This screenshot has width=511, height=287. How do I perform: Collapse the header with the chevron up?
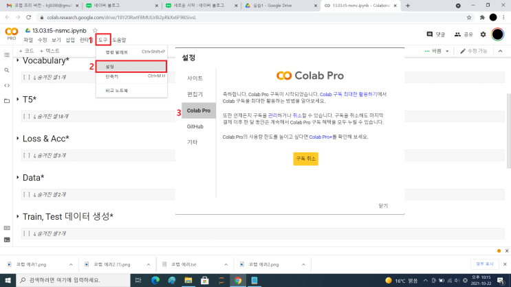(x=500, y=51)
